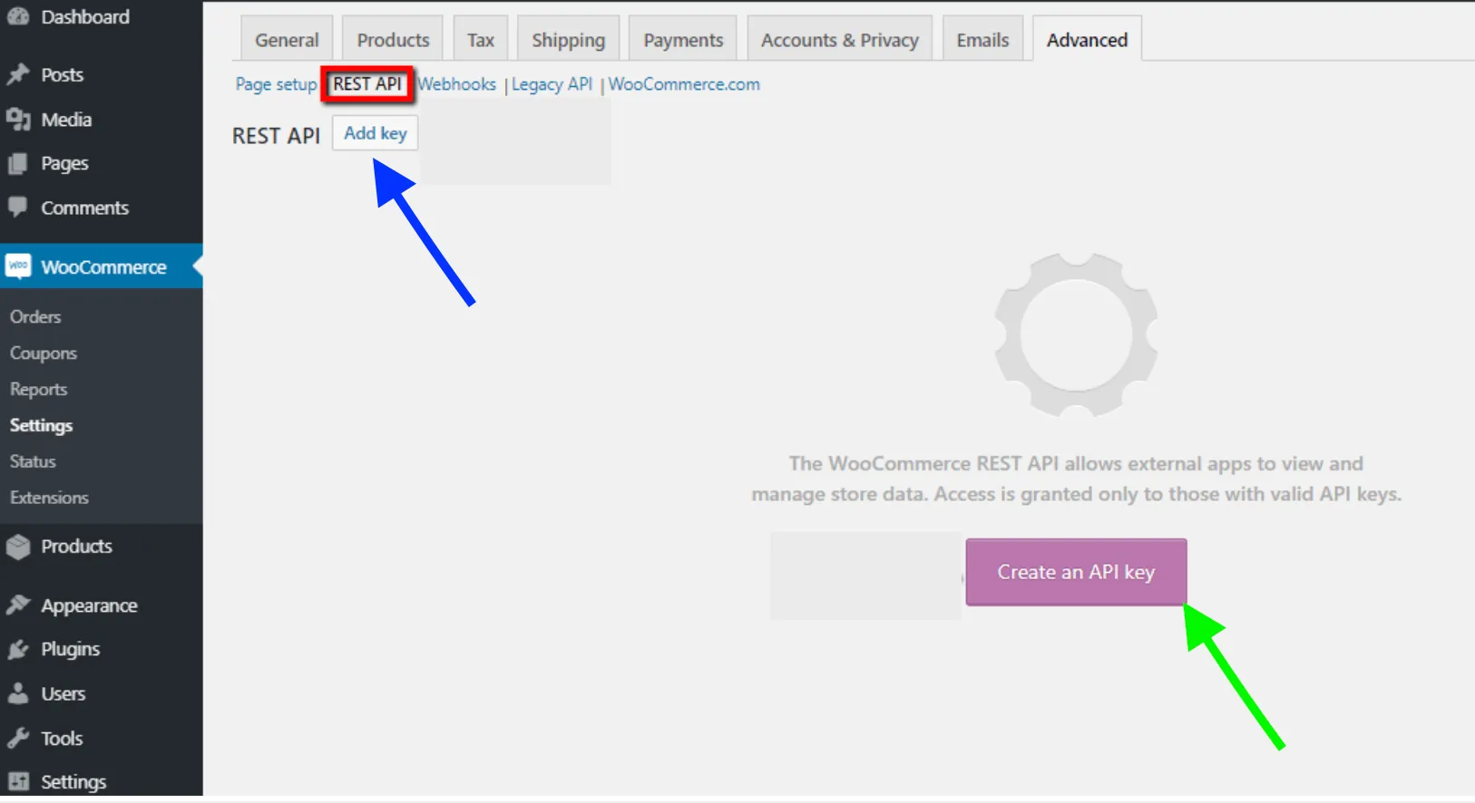
Task: Switch to the Accounts & Privacy tab
Action: point(839,39)
